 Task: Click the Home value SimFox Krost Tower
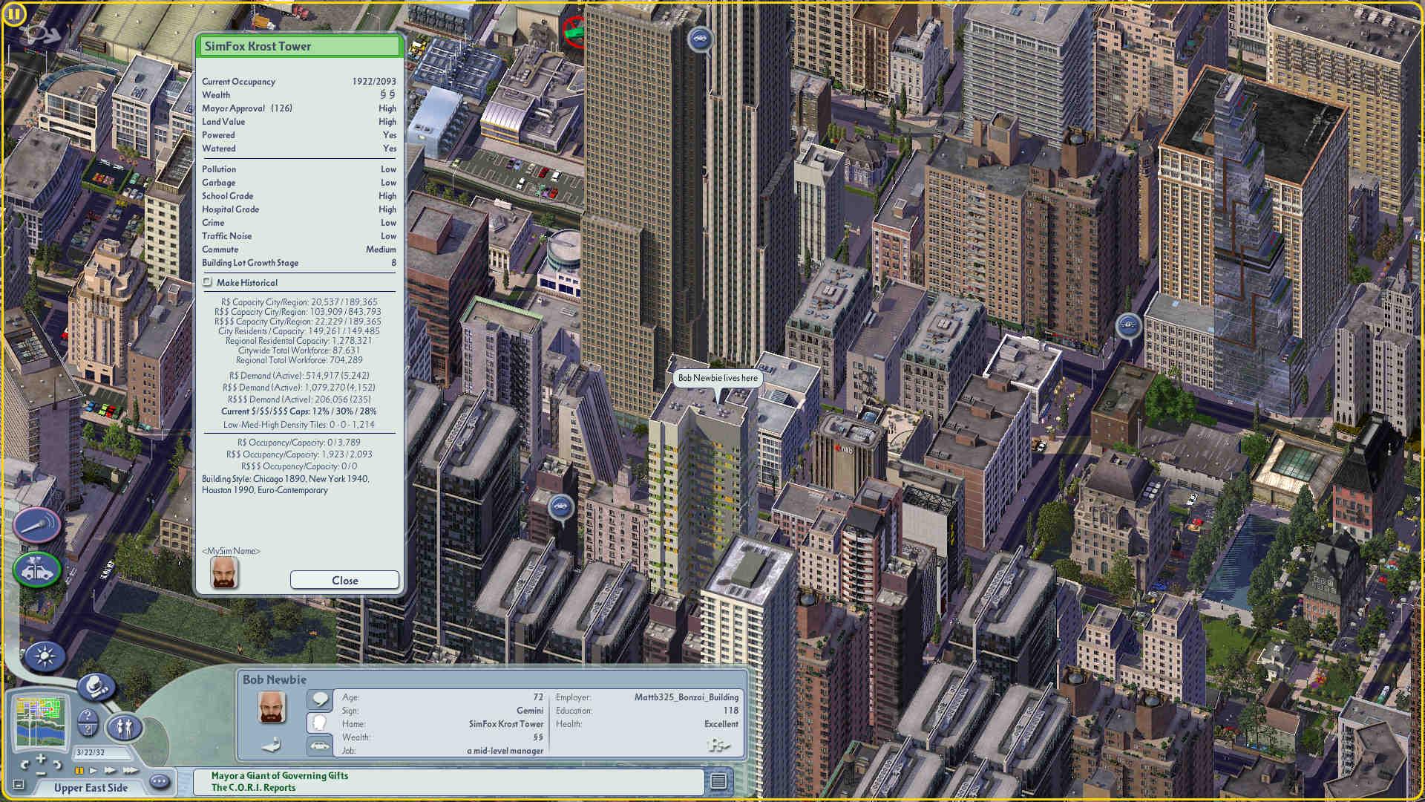(506, 724)
